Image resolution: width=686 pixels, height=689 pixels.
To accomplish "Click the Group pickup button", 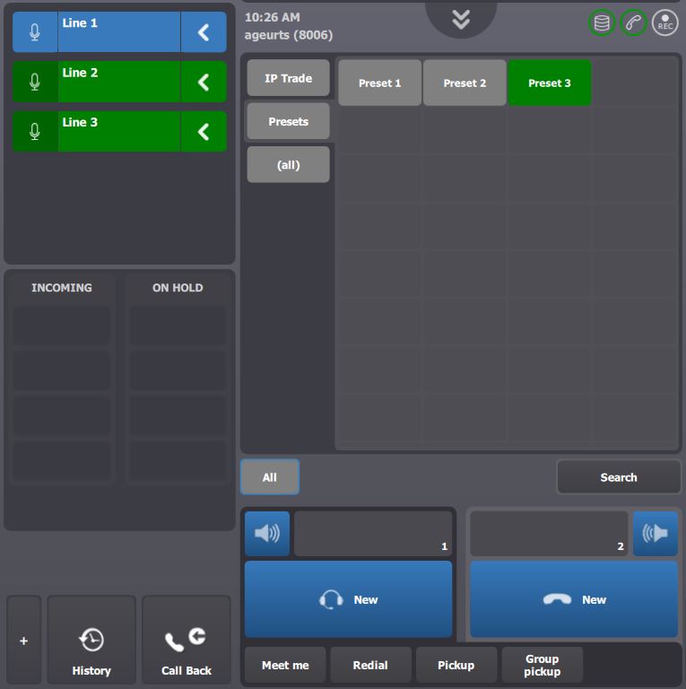I will [x=543, y=666].
